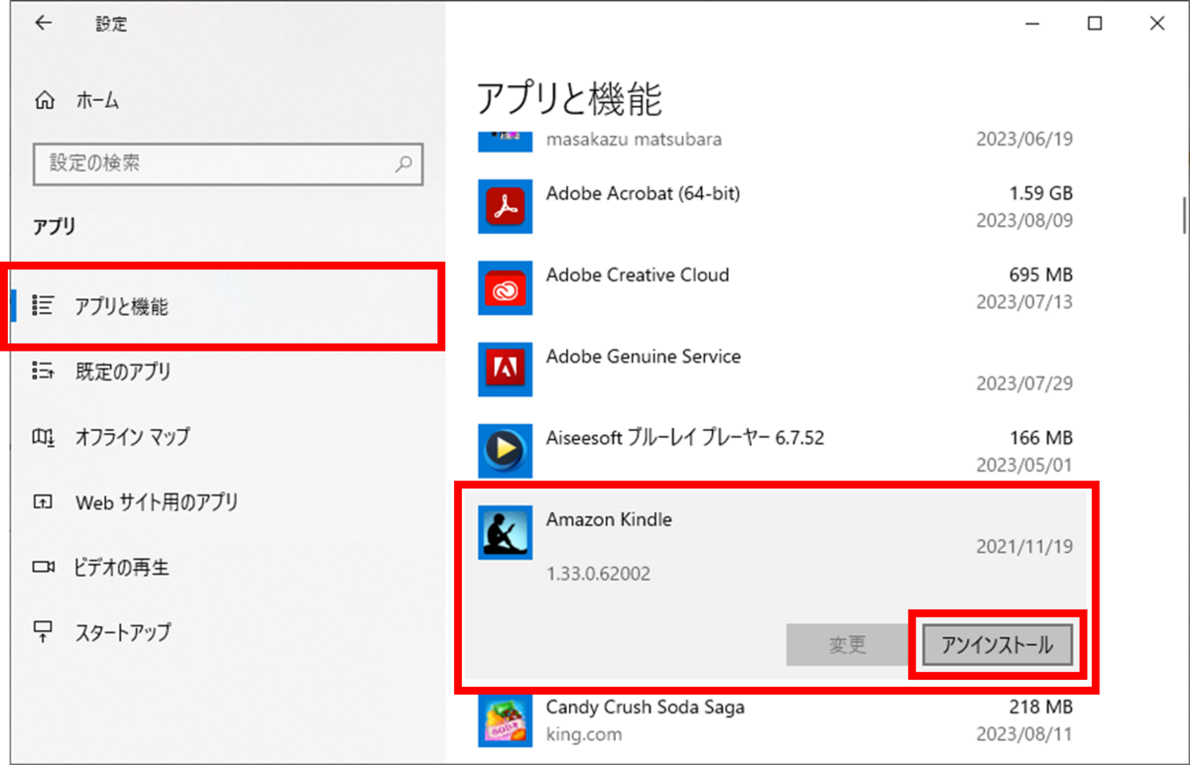This screenshot has width=1190, height=765.
Task: Click the アプリと機能 list icon
Action: coord(43,306)
